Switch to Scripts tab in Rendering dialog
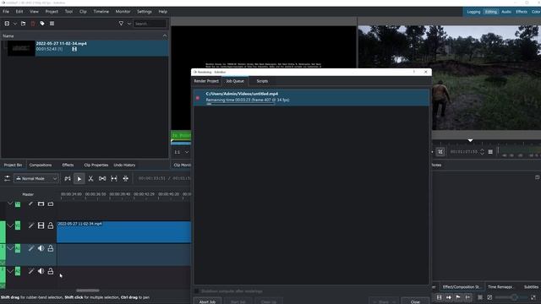Viewport: 541px width, 304px height. [x=262, y=81]
